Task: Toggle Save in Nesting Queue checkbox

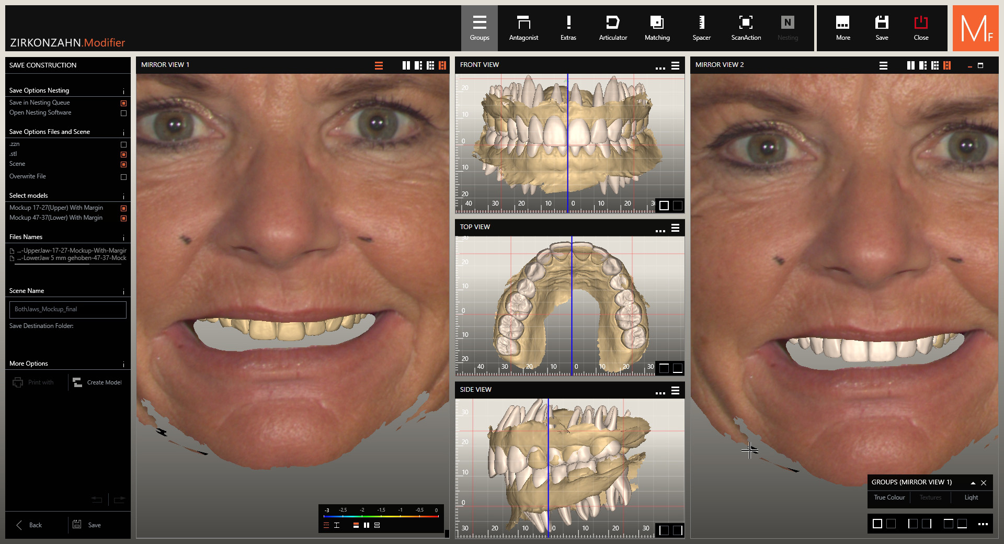Action: (x=123, y=103)
